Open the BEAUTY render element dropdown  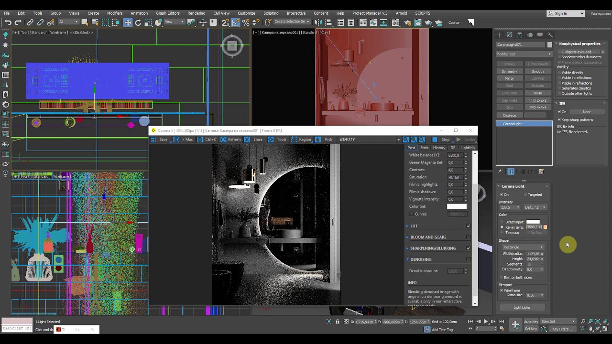click(370, 140)
